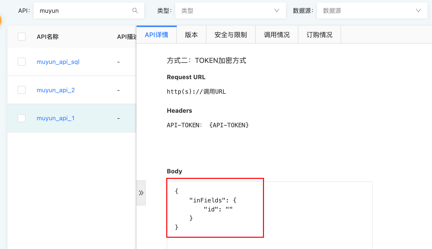
Task: Click the API-TOKEN: {API-TOKEN} header line
Action: 208,125
